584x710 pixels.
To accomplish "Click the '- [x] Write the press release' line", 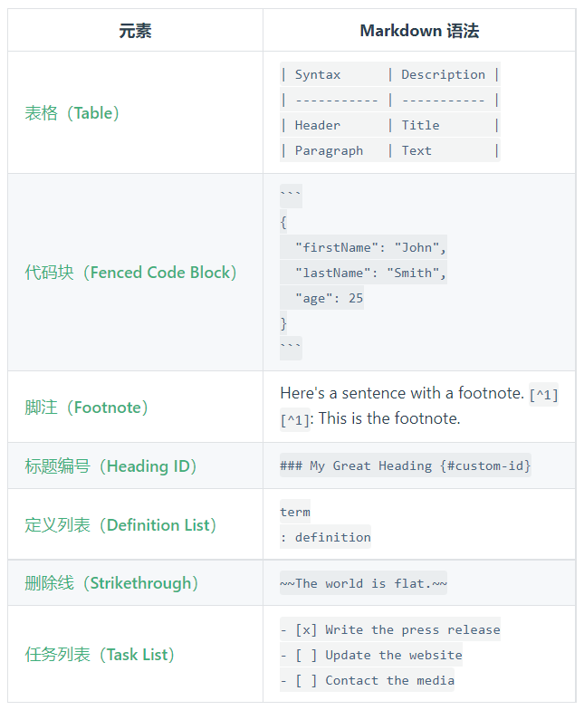I will coord(389,629).
